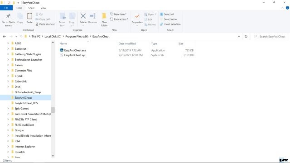Click Paste shortcut command
The width and height of the screenshot is (290, 163).
click(x=45, y=24)
